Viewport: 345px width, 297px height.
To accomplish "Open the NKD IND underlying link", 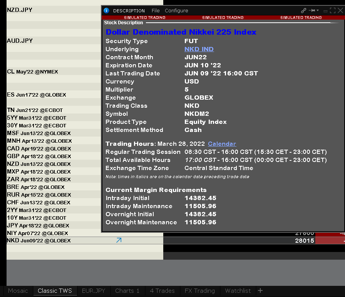I will 199,49.
